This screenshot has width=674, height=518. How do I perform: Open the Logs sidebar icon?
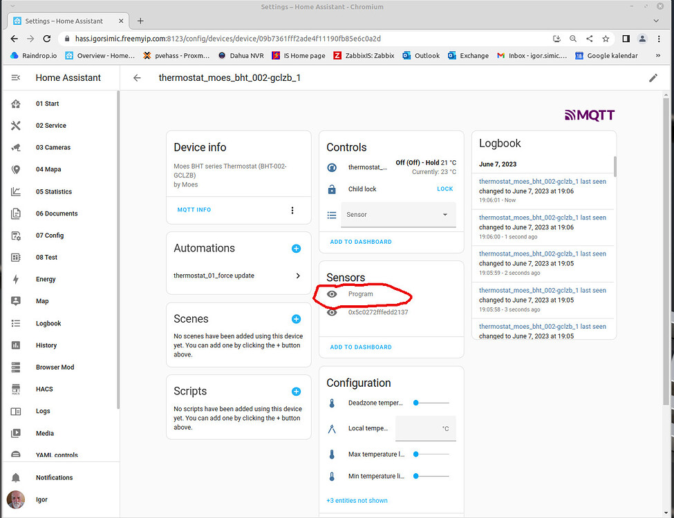point(16,411)
